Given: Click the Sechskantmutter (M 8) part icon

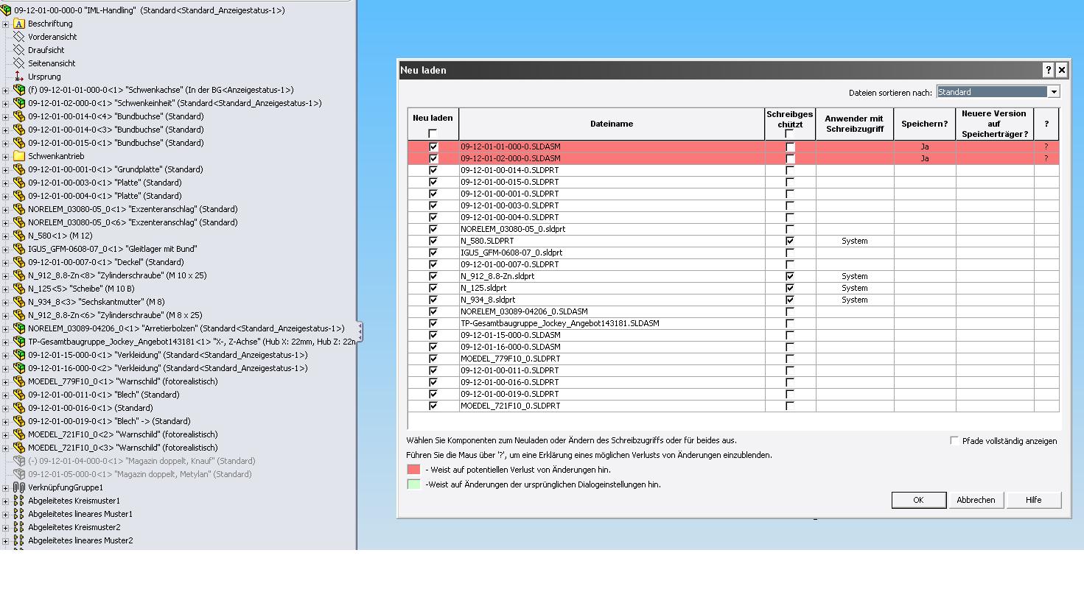Looking at the screenshot, I should tap(19, 302).
